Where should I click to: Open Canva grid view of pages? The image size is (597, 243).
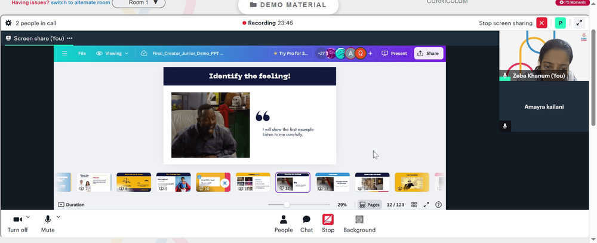(x=414, y=205)
